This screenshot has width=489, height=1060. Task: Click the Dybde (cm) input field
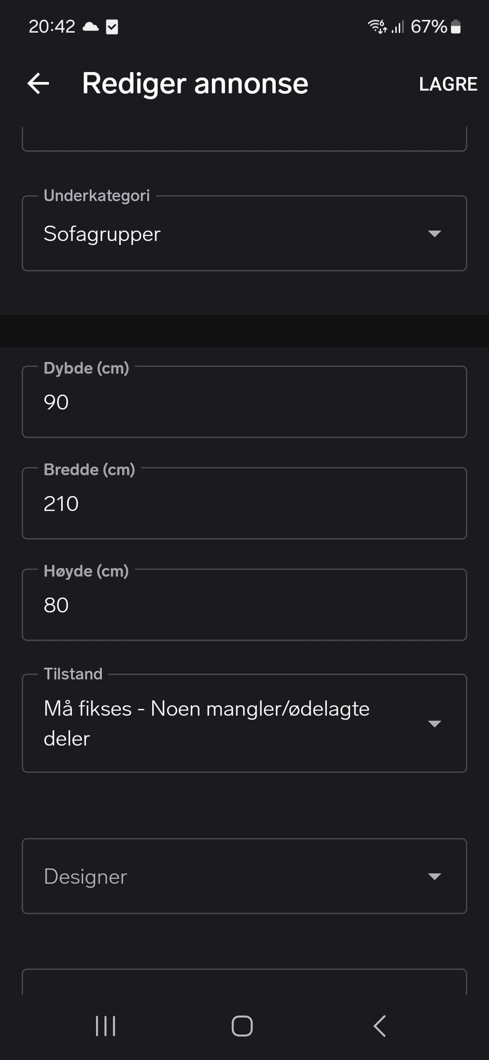244,402
